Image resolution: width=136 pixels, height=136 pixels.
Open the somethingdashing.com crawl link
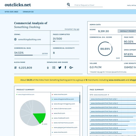click(x=29, y=39)
